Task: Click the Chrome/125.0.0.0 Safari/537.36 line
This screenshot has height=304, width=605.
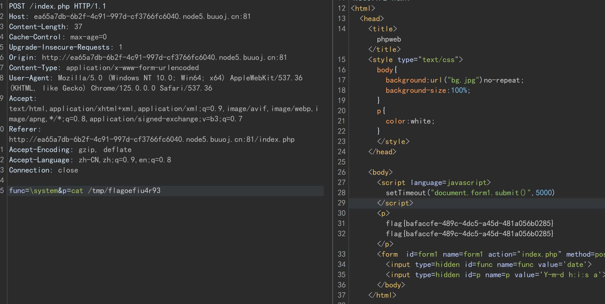Action: pos(111,88)
